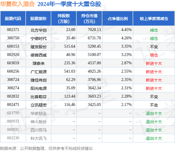Click 退出十大 in 神火股份 row
The width and height of the screenshot is (175, 151).
(154, 122)
